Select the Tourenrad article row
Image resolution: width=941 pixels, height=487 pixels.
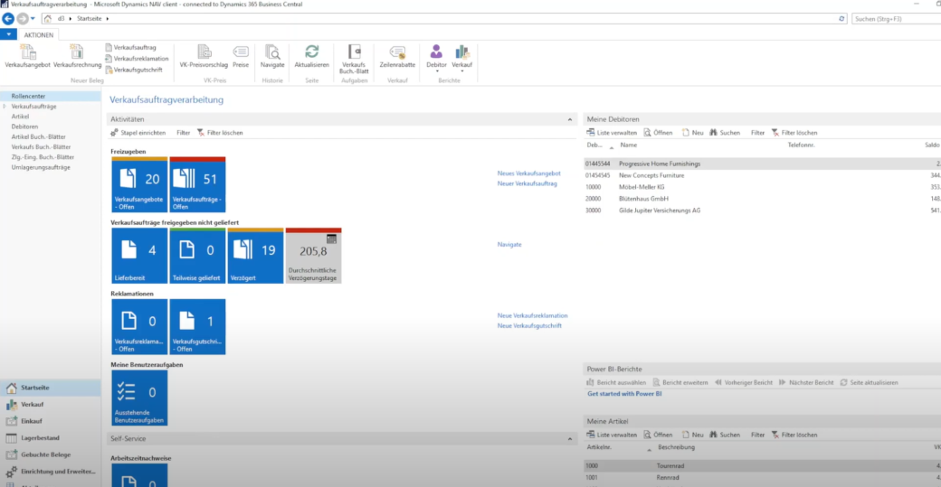click(762, 465)
